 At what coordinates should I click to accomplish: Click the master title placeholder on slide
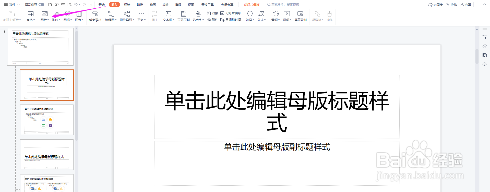(x=277, y=107)
